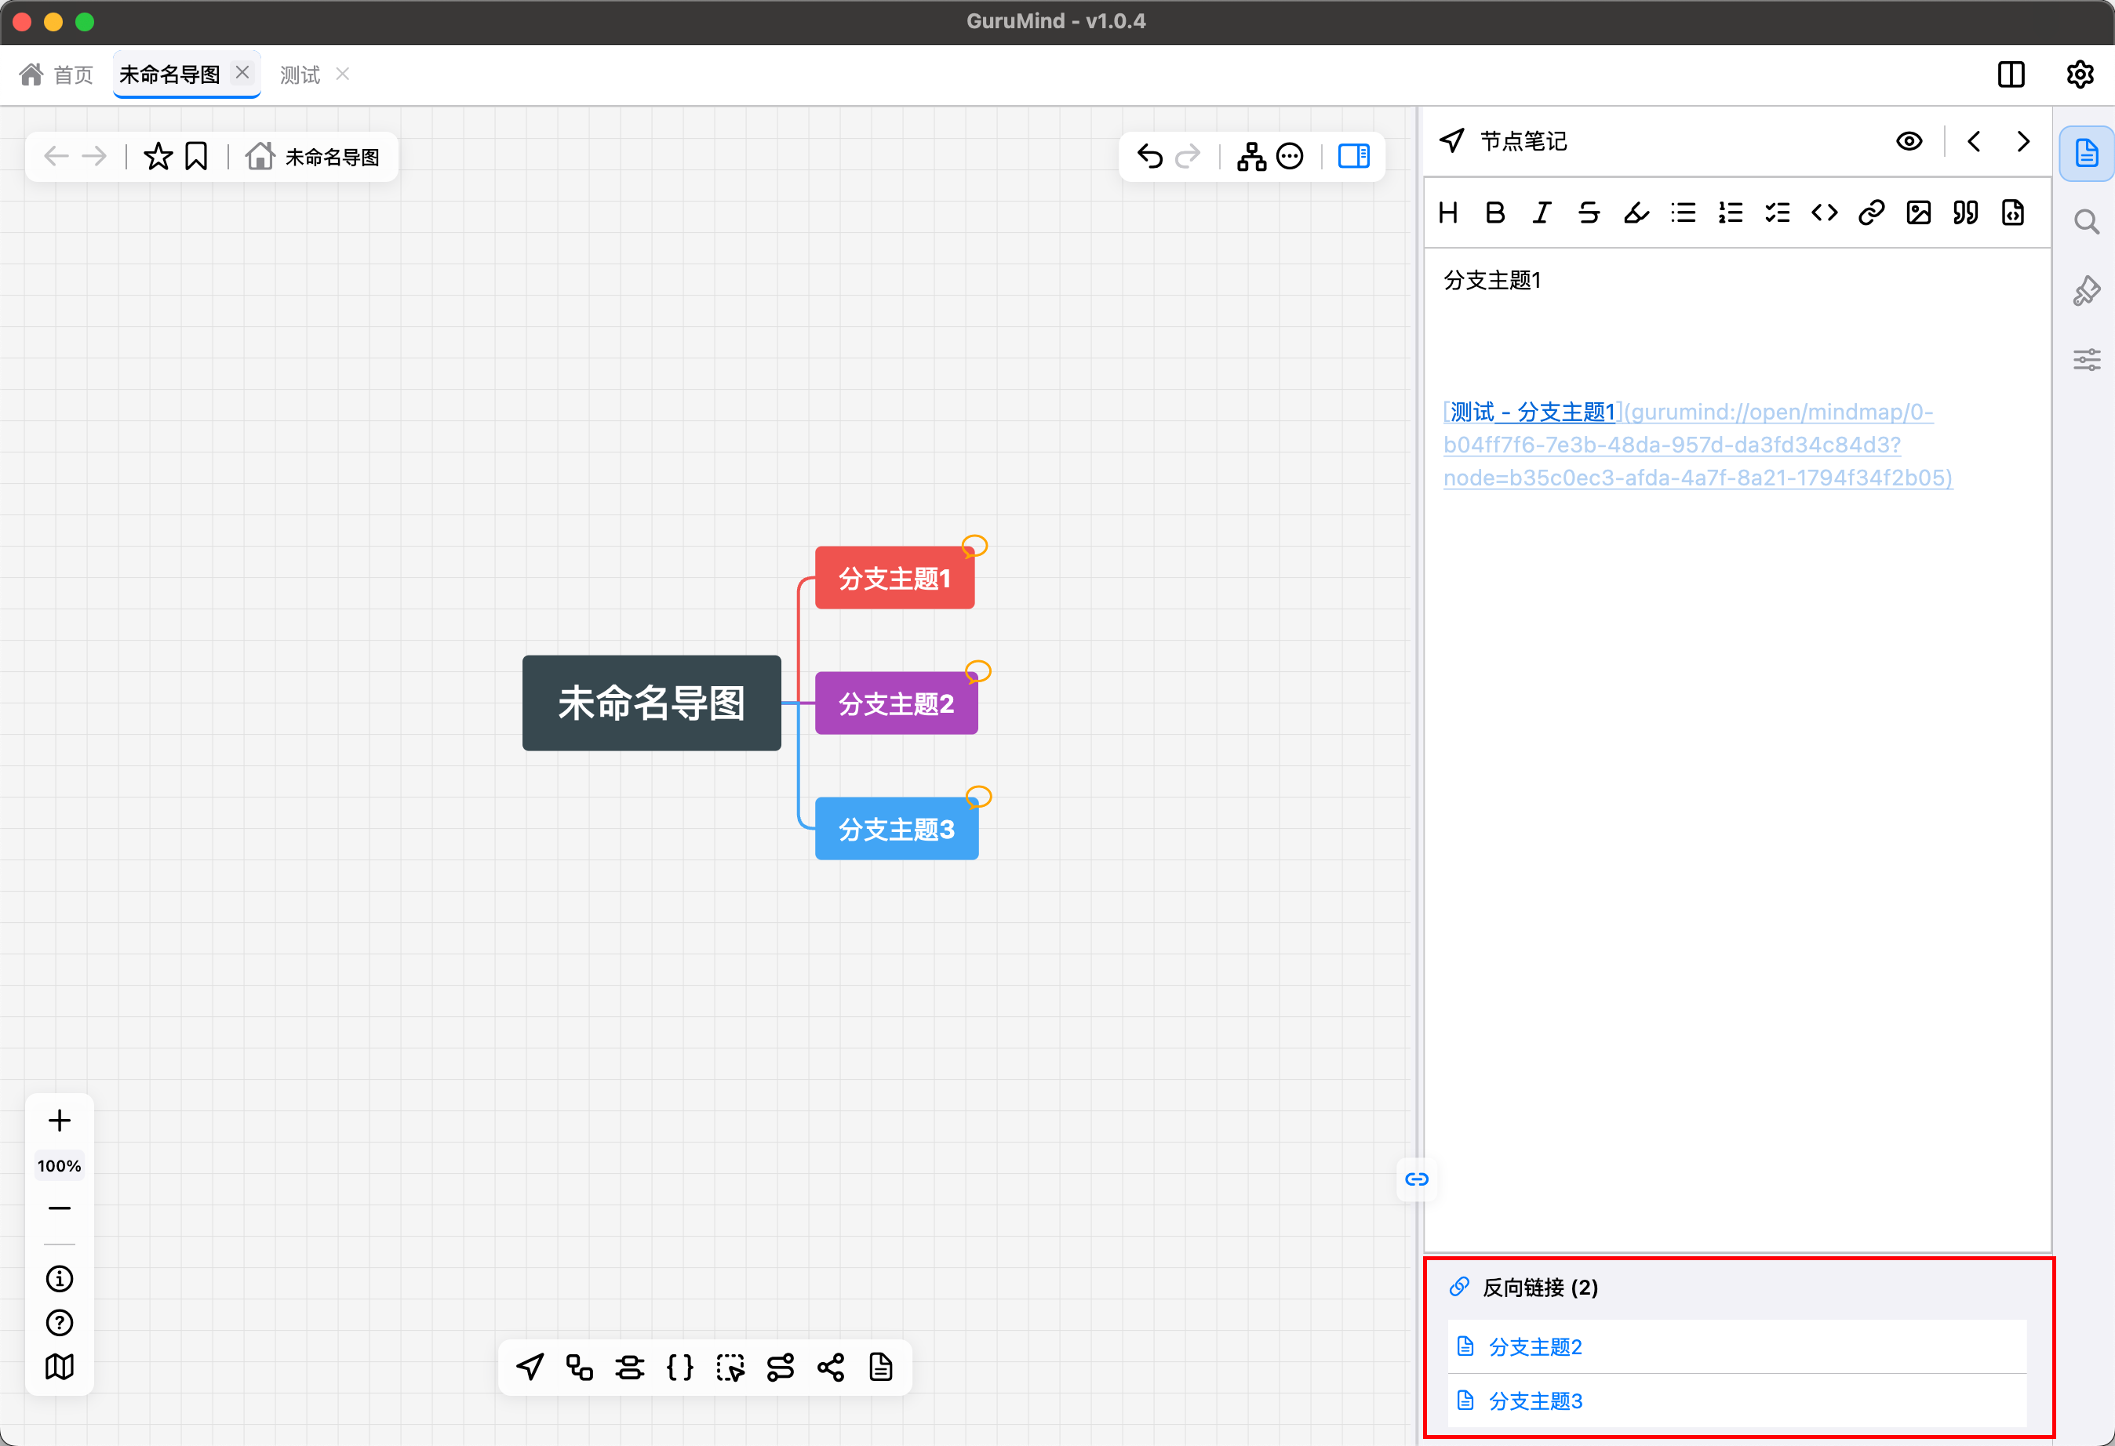Open the minimap icon at bottom left
2115x1446 pixels.
[x=59, y=1367]
